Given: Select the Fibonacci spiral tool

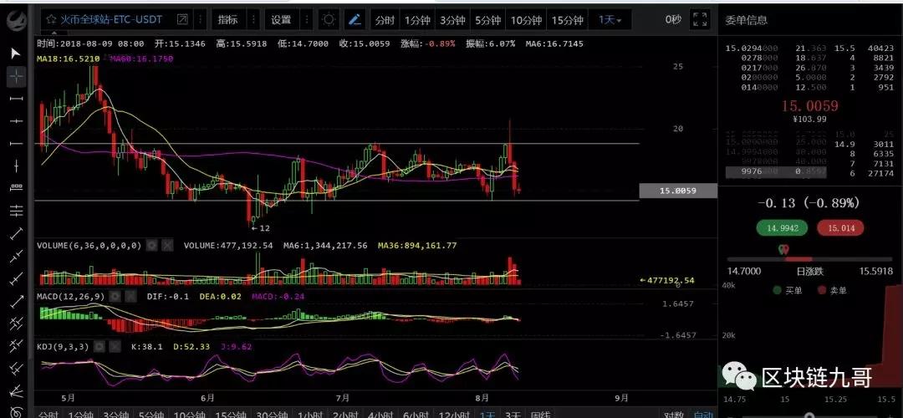Looking at the screenshot, I should pyautogui.click(x=16, y=411).
